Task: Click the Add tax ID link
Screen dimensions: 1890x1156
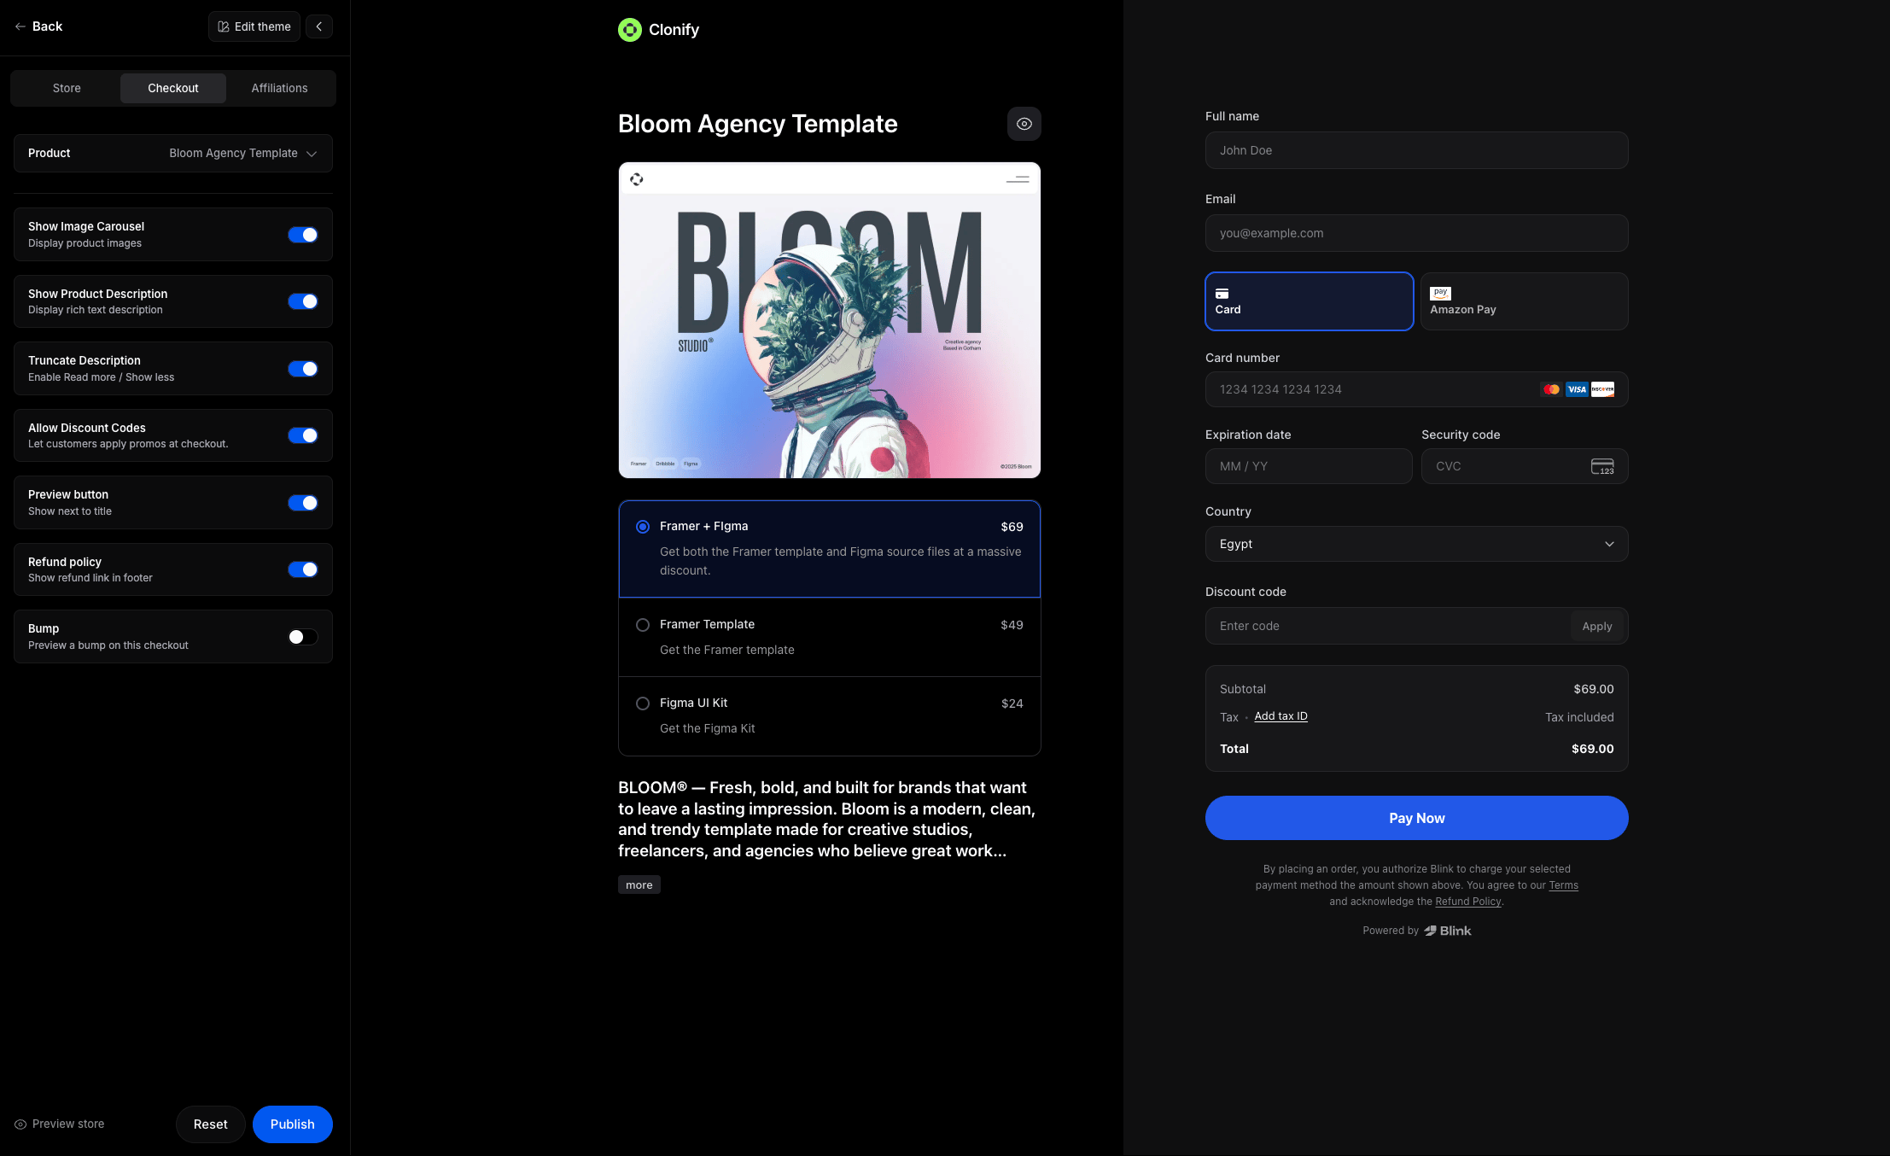Action: (1280, 716)
